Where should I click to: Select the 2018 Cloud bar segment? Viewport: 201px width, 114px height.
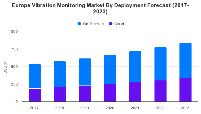click(x=60, y=94)
